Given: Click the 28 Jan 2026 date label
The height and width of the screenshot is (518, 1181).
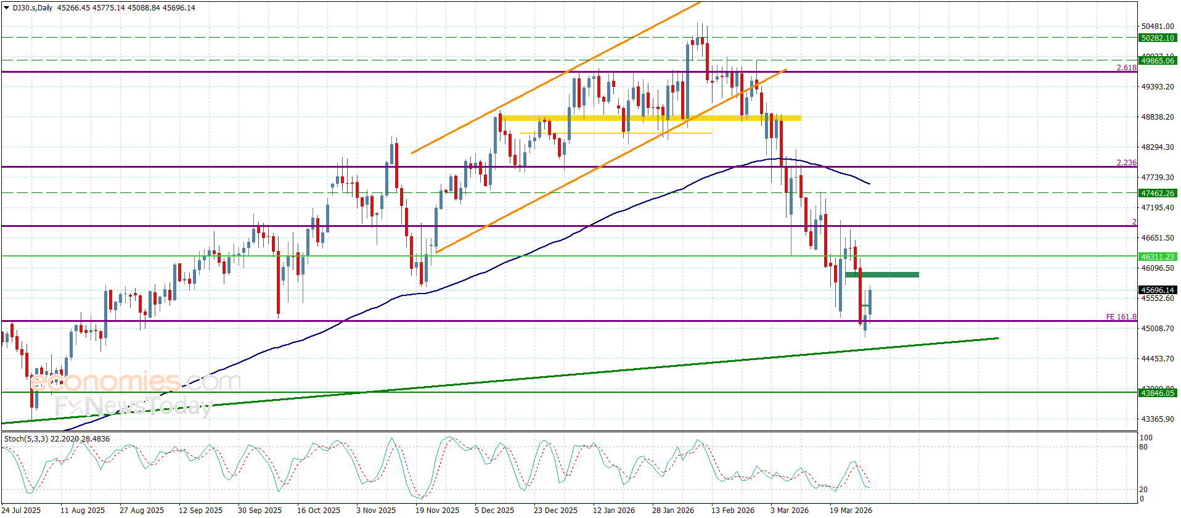Looking at the screenshot, I should click(673, 510).
